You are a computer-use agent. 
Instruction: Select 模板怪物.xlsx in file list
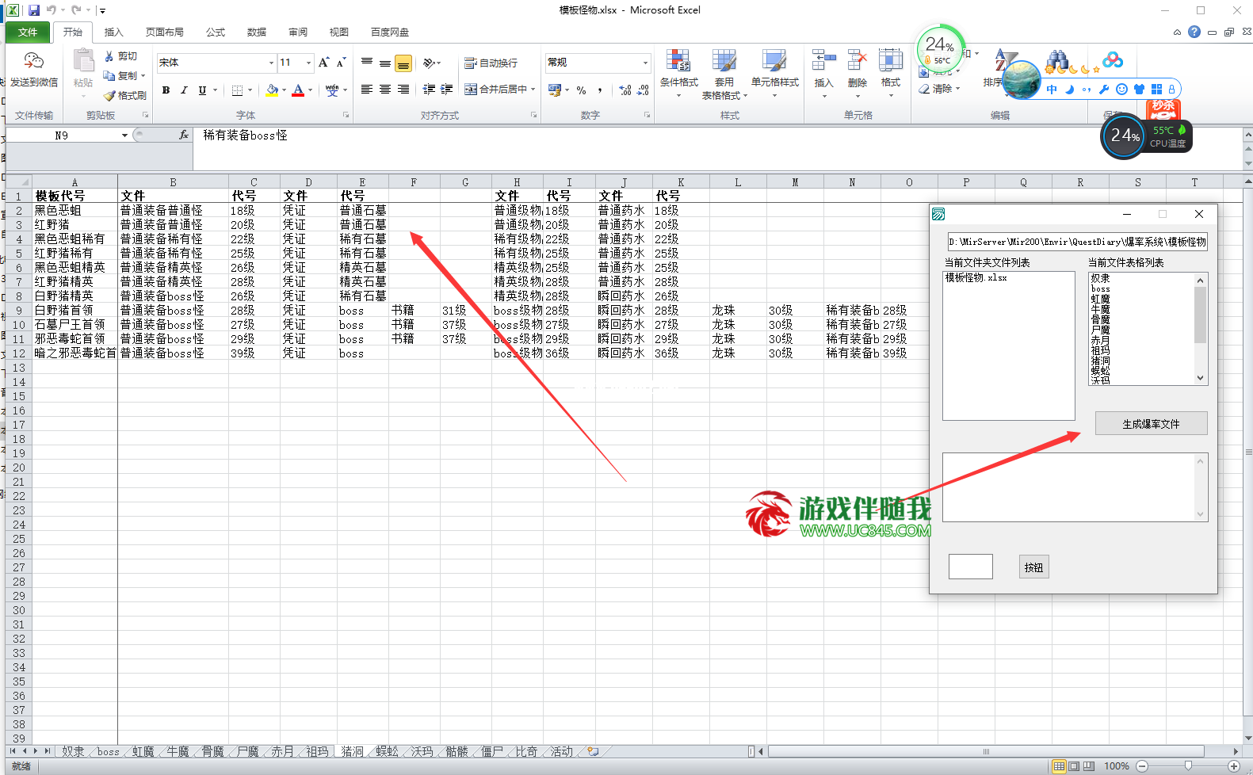(x=976, y=278)
